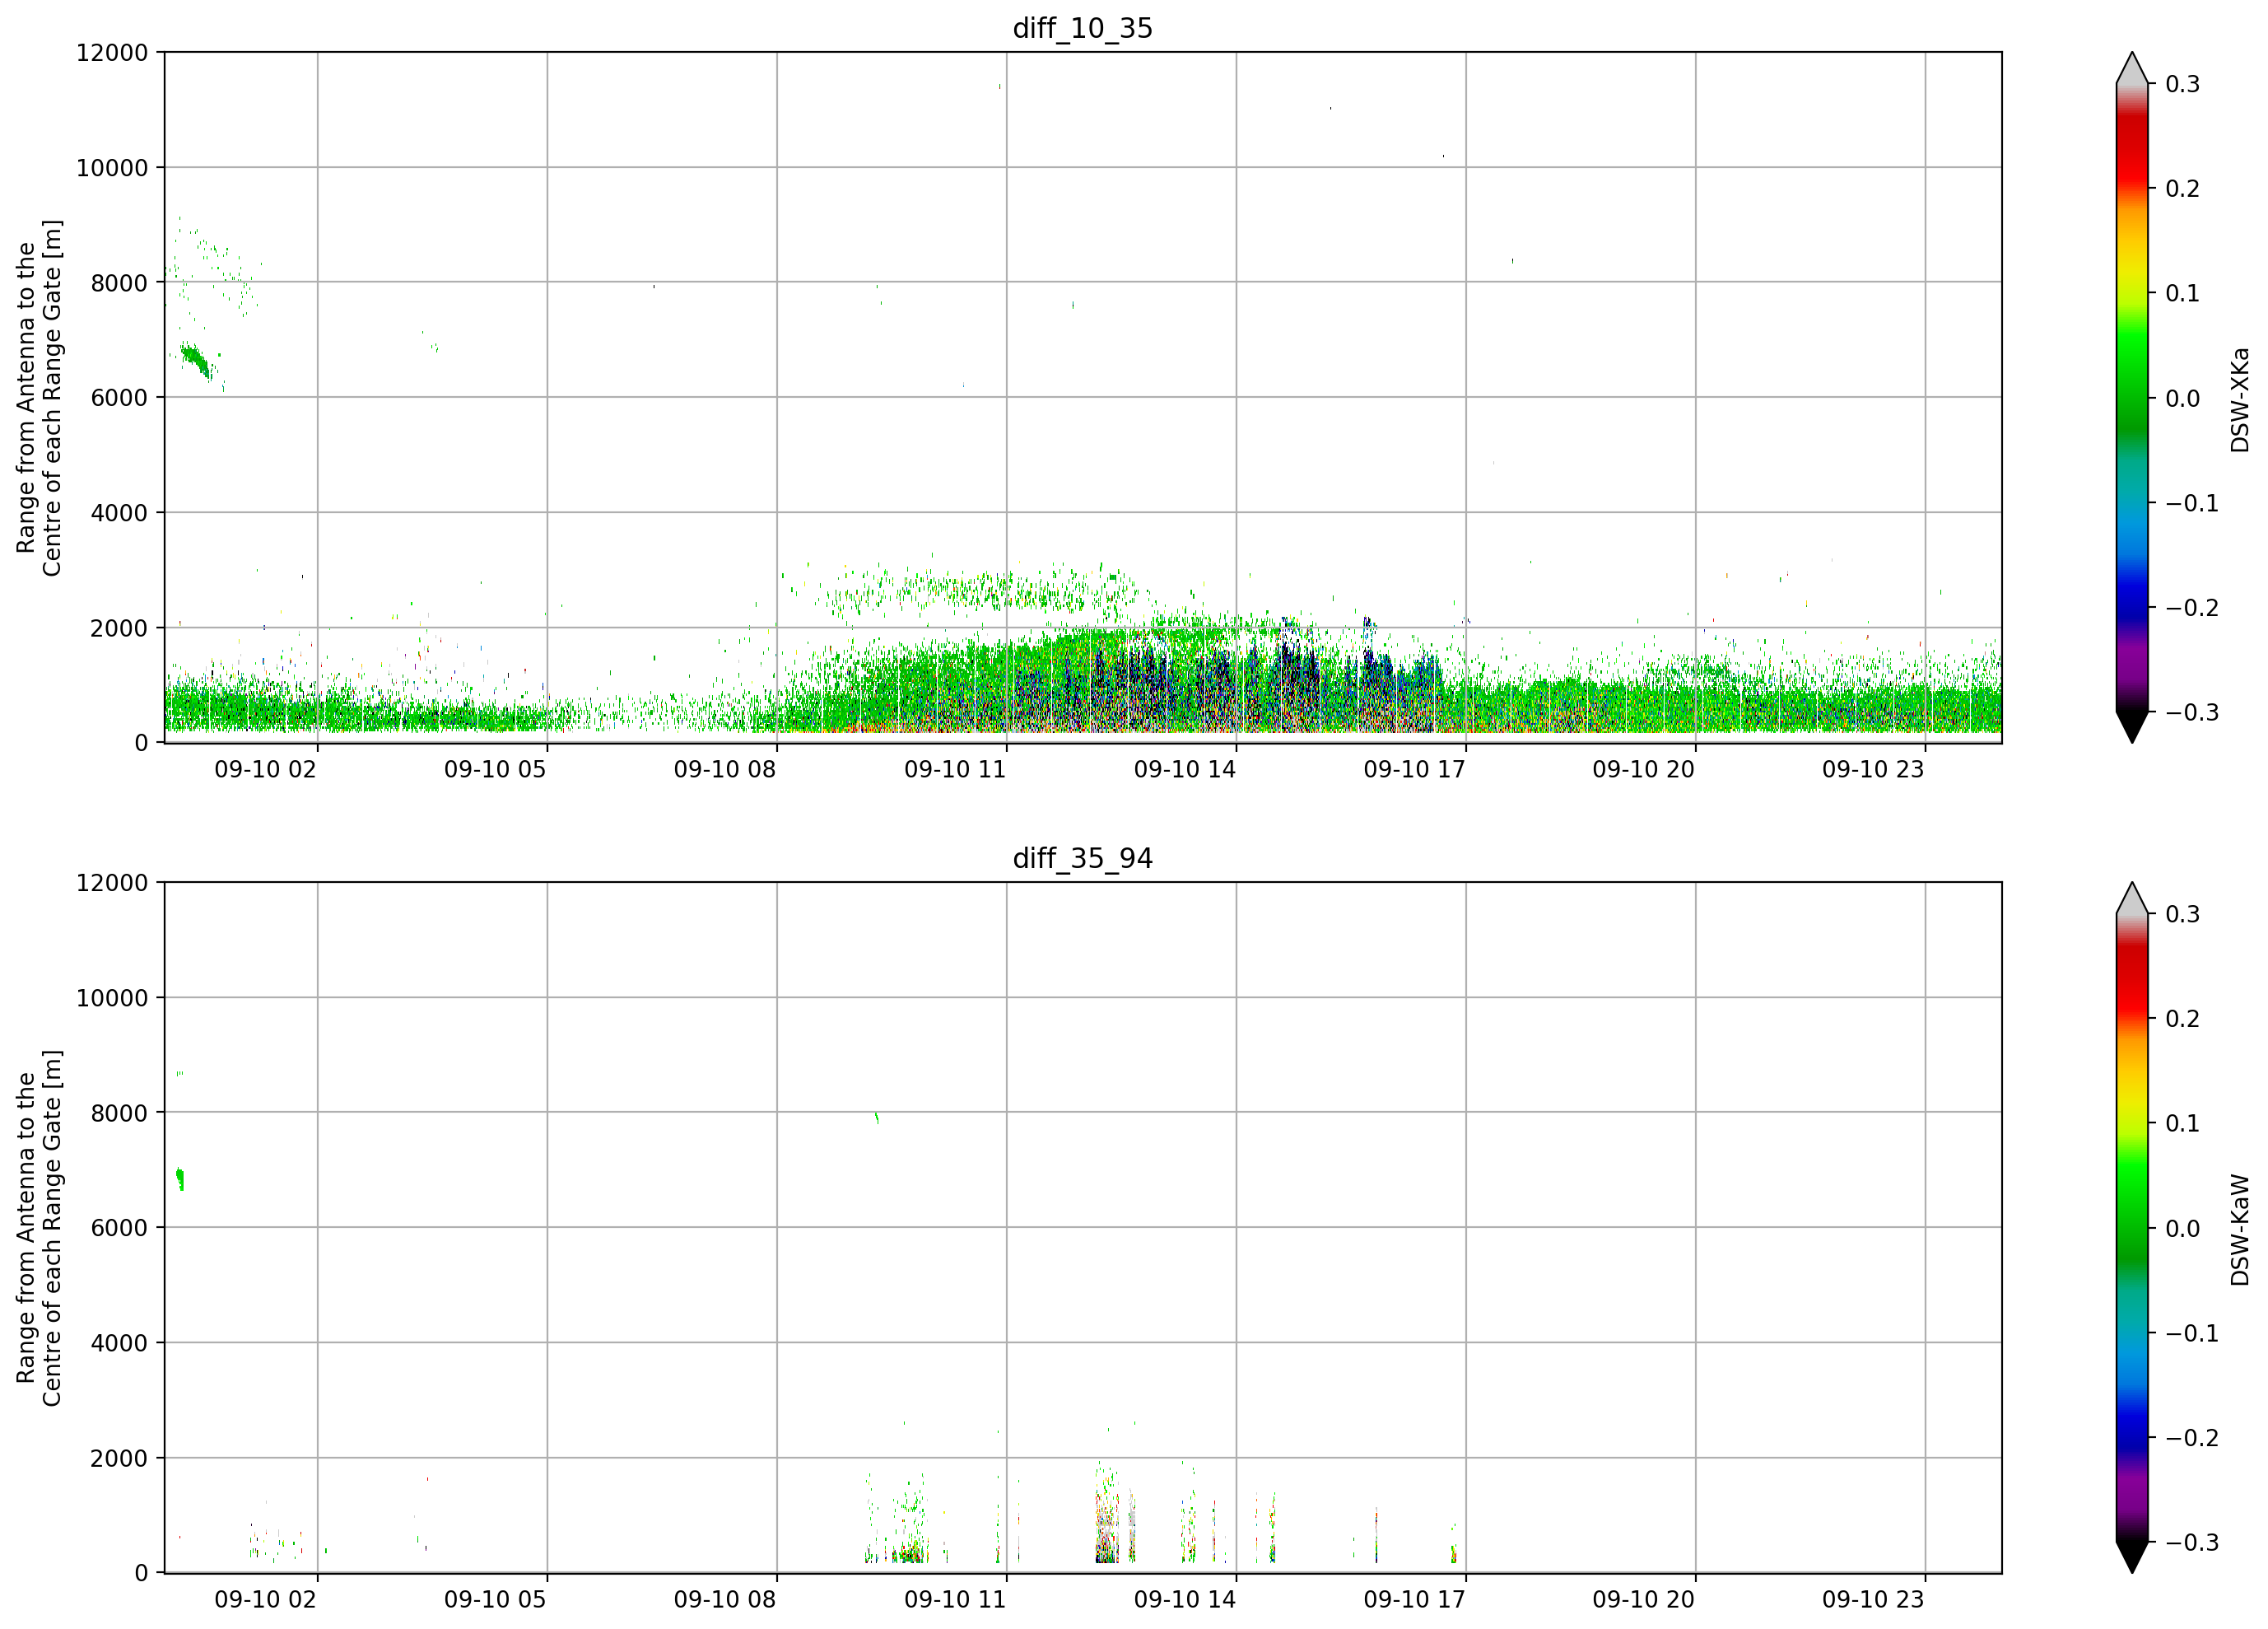The image size is (2268, 1629).
Task: Click the −0.3 tick on DSW-KaW colorbar
Action: point(2192,1543)
